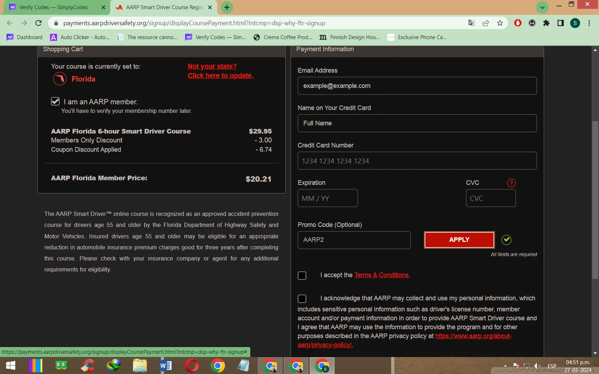Viewport: 599px width, 374px height.
Task: Reload the current page
Action: (38, 23)
